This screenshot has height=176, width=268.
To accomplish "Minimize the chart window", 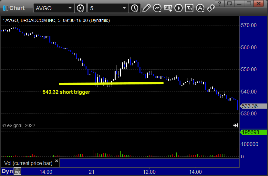I will coord(239,4).
